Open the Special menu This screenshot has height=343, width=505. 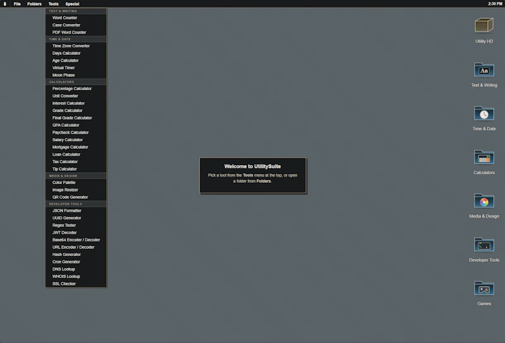(72, 4)
